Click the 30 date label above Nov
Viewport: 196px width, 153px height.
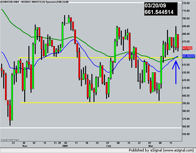pos(24,143)
